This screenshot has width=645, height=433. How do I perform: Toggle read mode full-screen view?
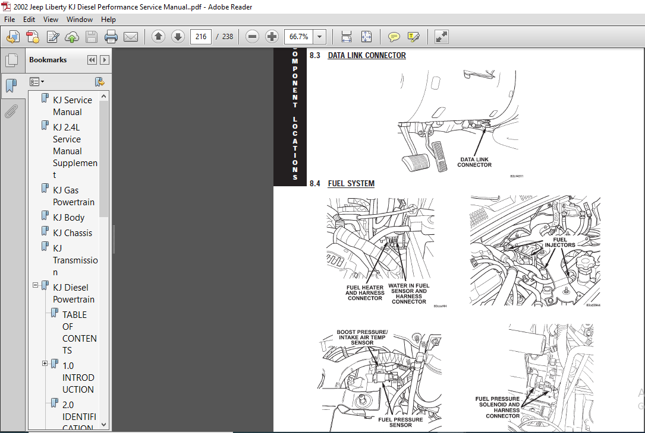click(x=441, y=37)
